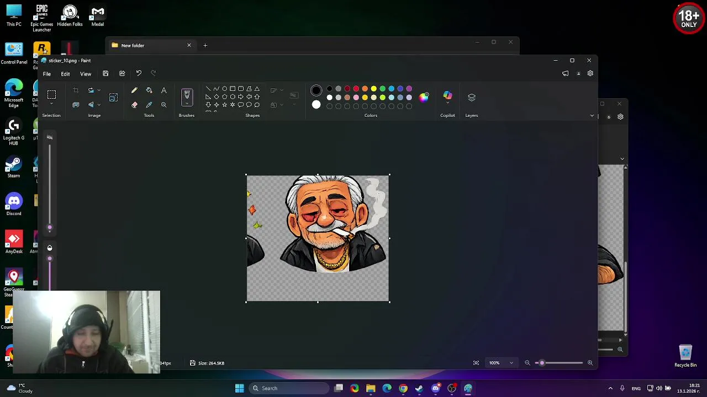This screenshot has width=707, height=397.
Task: Select the Text tool
Action: click(x=163, y=90)
